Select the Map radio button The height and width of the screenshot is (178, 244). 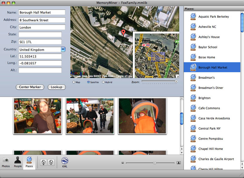pos(74,82)
